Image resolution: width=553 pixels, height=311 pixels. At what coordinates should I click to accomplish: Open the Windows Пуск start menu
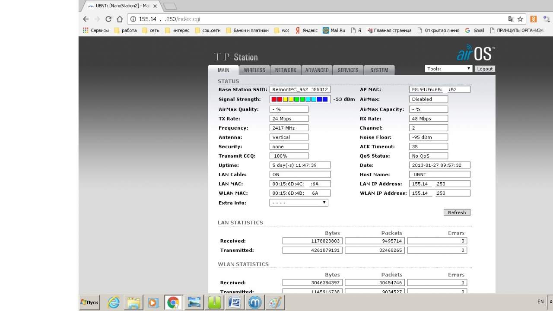point(90,302)
